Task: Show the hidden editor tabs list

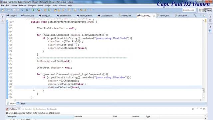Action: pos(195,16)
